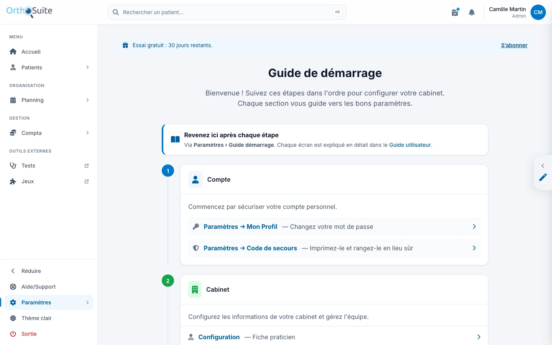The image size is (552, 345).
Task: Collapse sidebar with Réduire
Action: [x=49, y=271]
